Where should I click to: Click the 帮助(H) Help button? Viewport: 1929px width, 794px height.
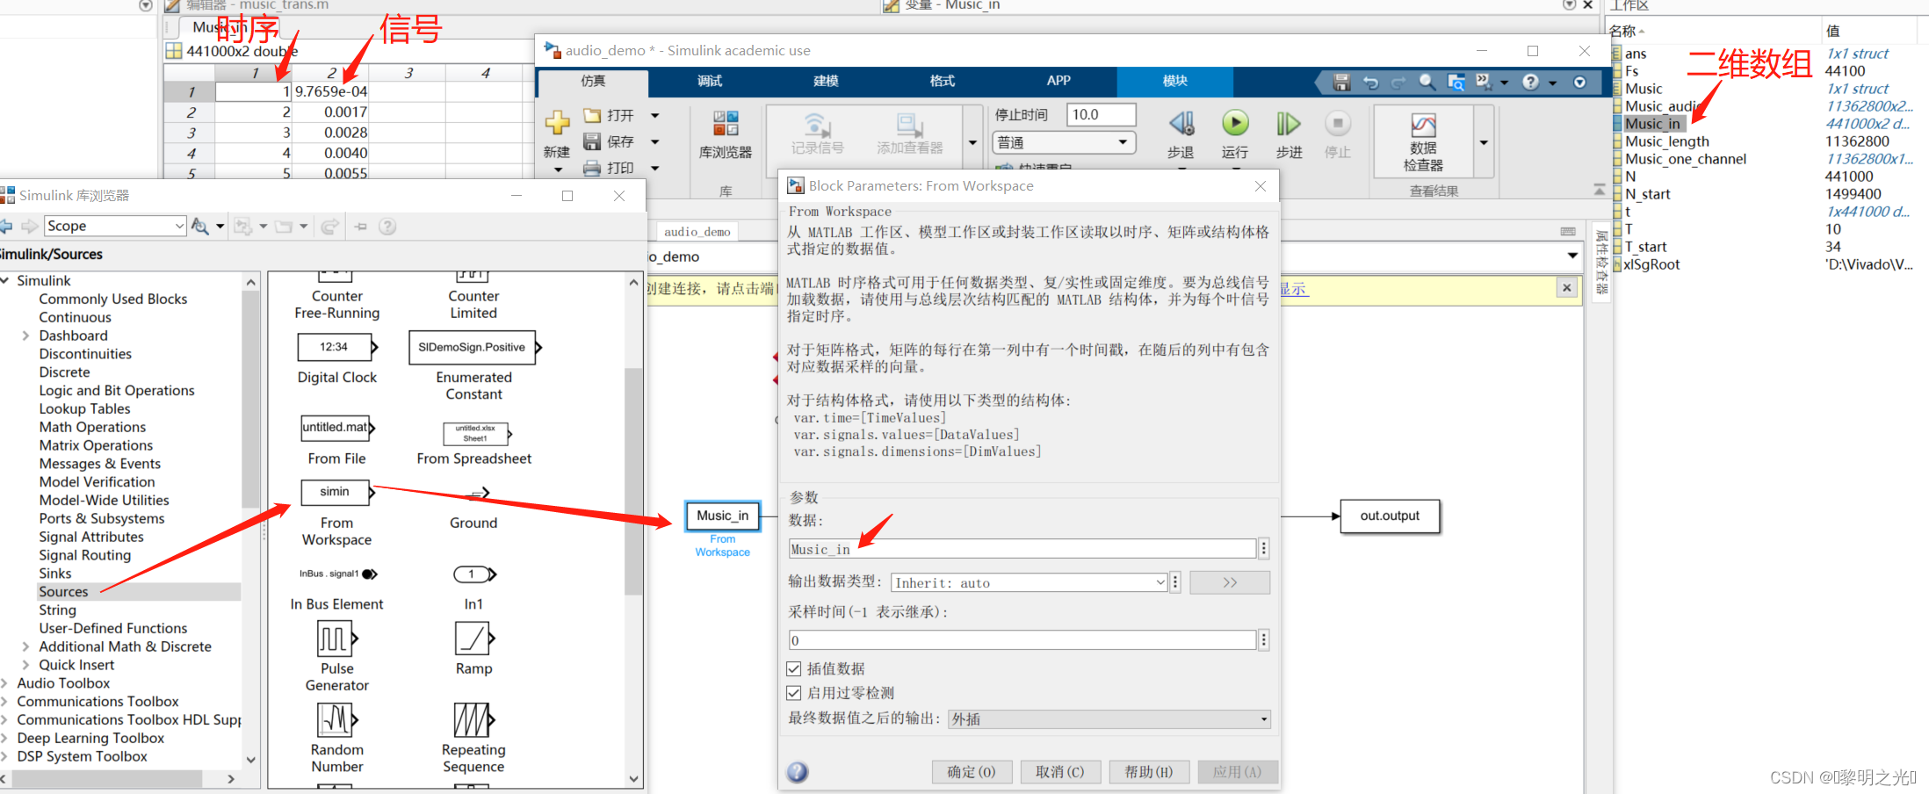pyautogui.click(x=1149, y=771)
